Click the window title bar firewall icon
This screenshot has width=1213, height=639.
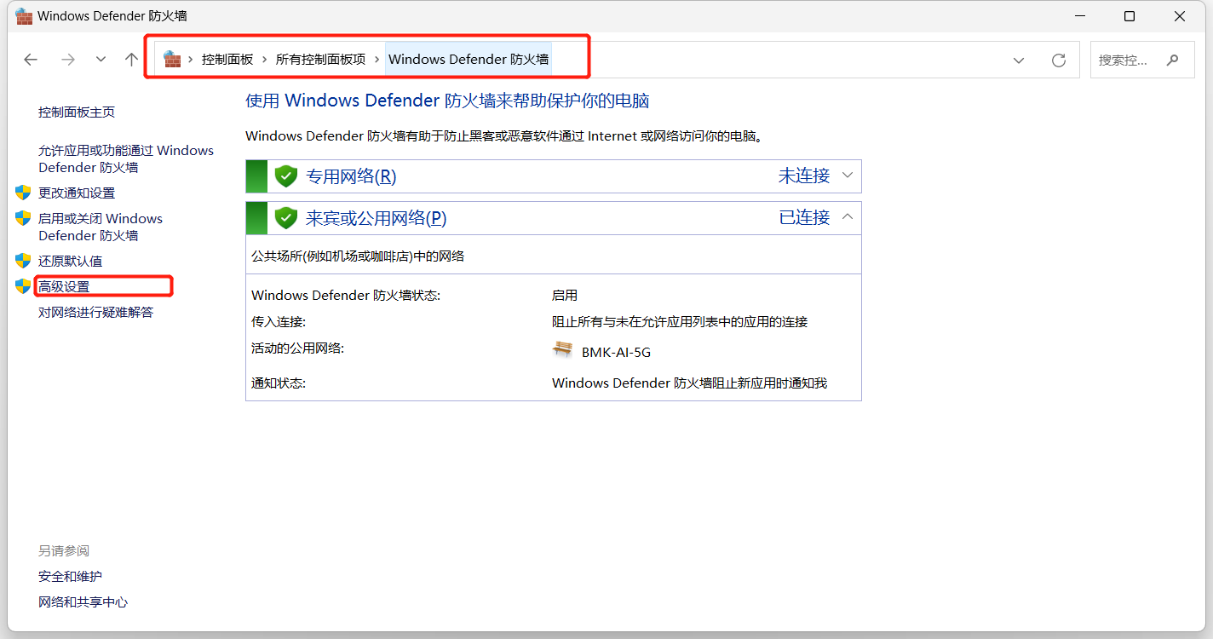[x=24, y=15]
